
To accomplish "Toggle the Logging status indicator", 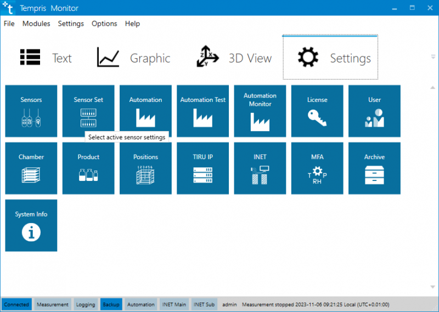I will click(86, 304).
